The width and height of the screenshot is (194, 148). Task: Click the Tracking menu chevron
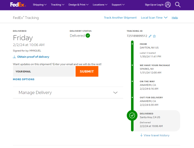[x=63, y=5]
